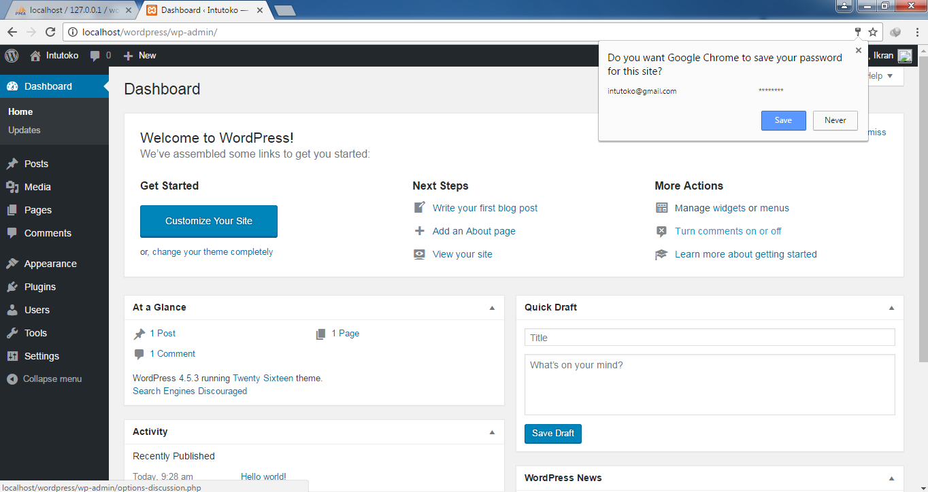The image size is (928, 492).
Task: Select the Dashboard ‹ Intutoko browser tab
Action: [204, 10]
